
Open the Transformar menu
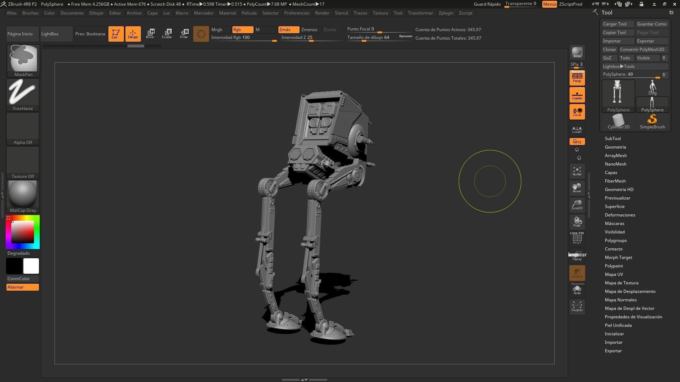click(x=420, y=13)
